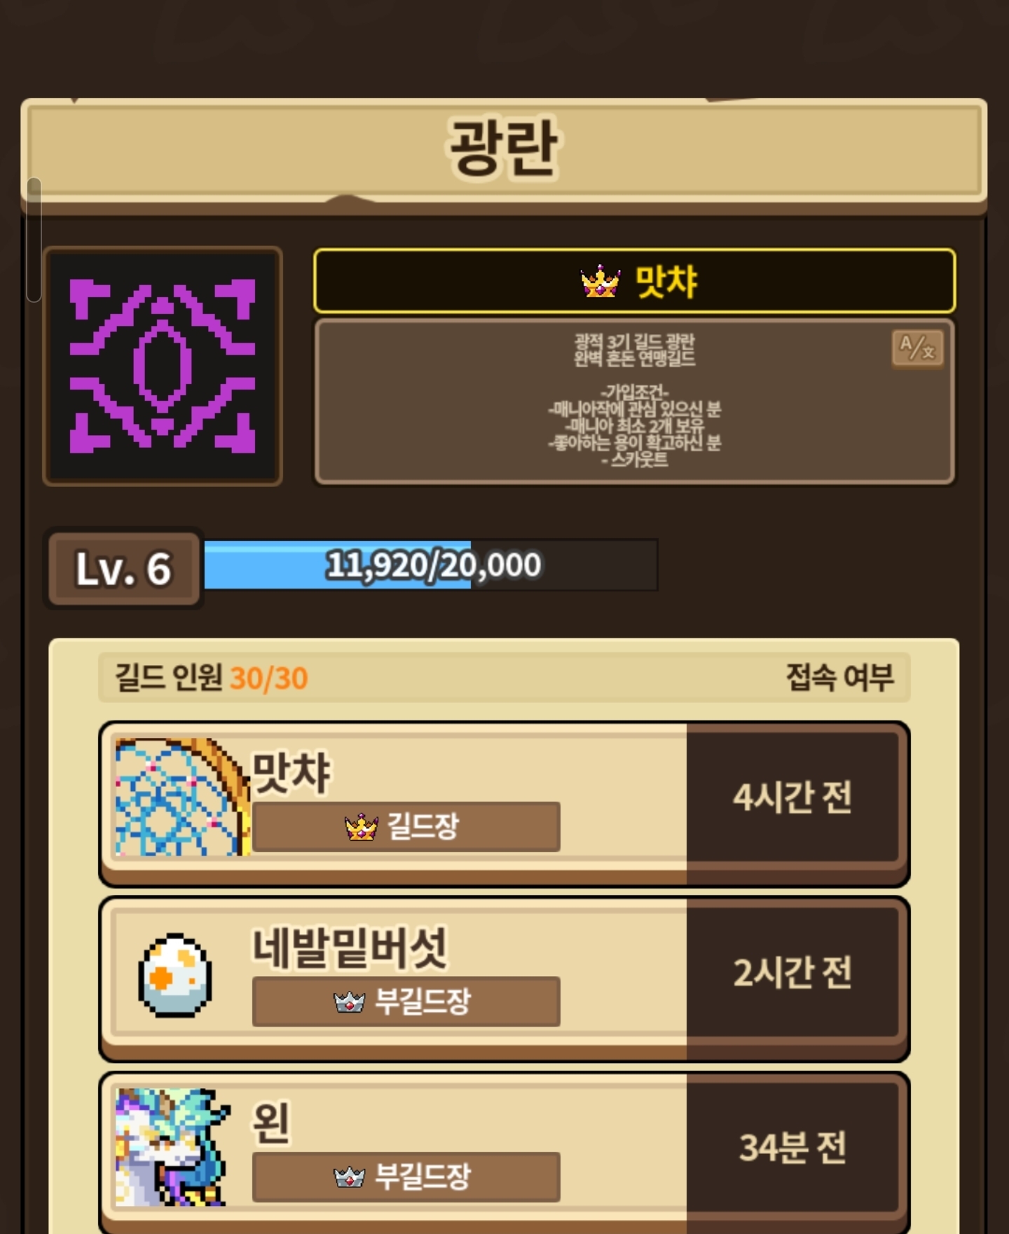Click the 접속 여부 column header
This screenshot has height=1234, width=1009.
(x=839, y=678)
